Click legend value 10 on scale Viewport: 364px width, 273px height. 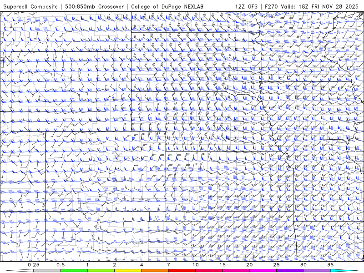196,265
